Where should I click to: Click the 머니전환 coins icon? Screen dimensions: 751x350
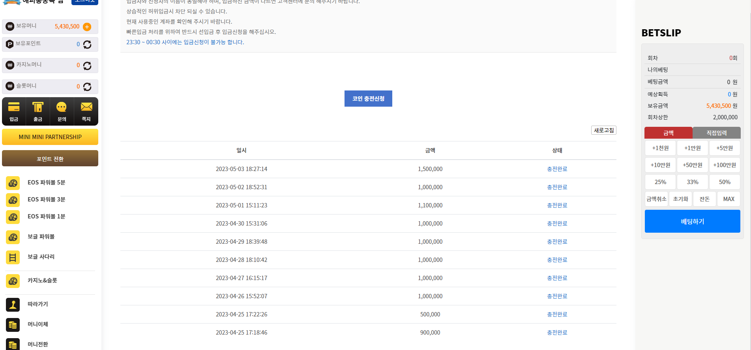tap(13, 344)
